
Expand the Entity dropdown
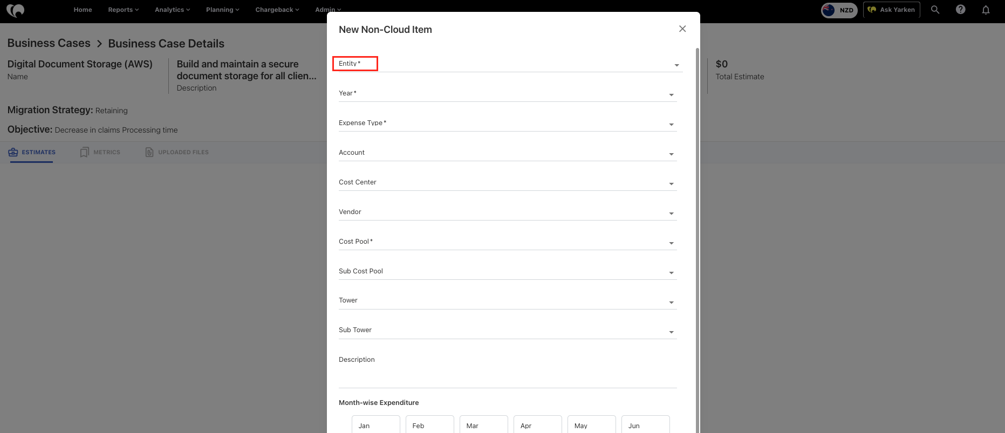click(507, 64)
